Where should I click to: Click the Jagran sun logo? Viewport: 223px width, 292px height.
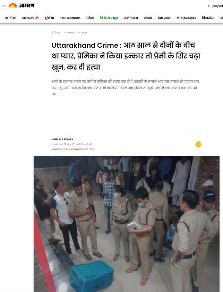coord(22,6)
